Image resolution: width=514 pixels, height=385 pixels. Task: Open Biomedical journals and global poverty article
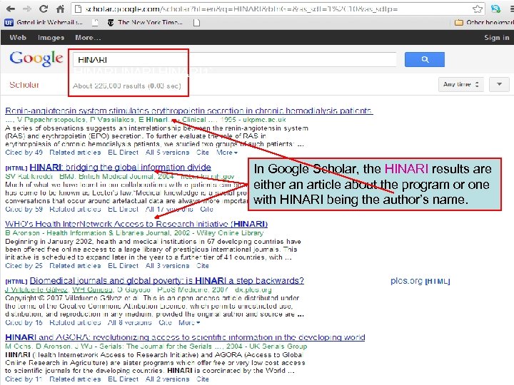[x=167, y=280]
